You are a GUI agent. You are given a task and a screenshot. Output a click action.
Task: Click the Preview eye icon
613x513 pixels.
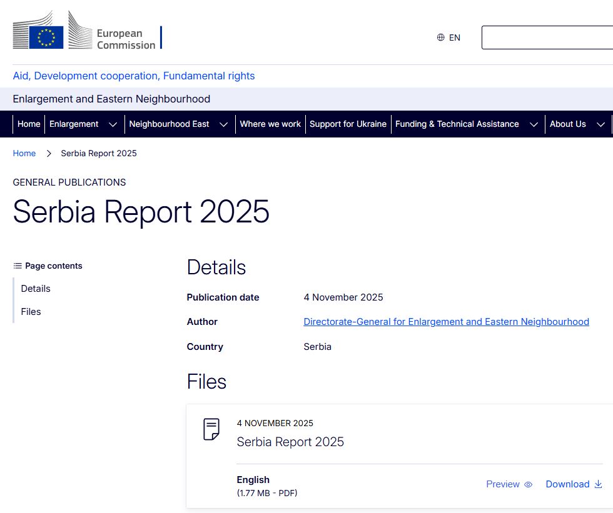tap(527, 484)
